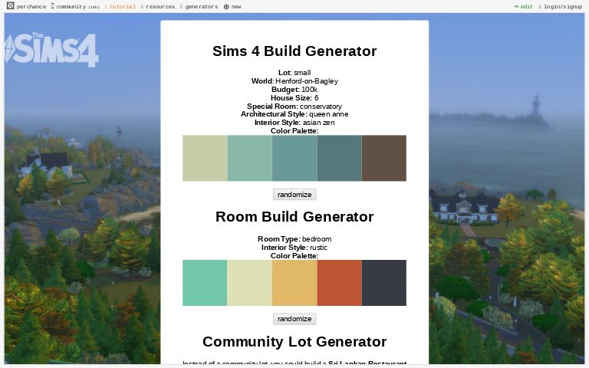Randomize the Sims 4 Build Generator
This screenshot has height=368, width=589.
pyautogui.click(x=294, y=195)
